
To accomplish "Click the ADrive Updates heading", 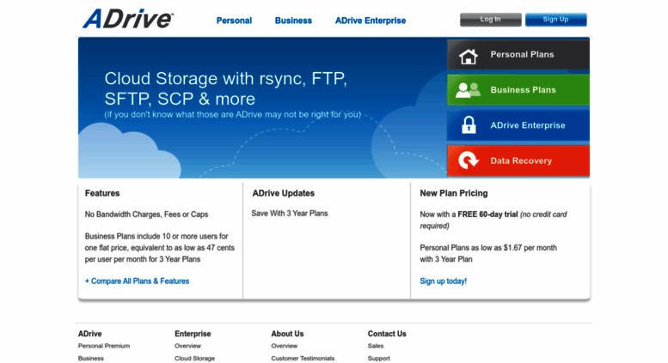I will point(284,193).
